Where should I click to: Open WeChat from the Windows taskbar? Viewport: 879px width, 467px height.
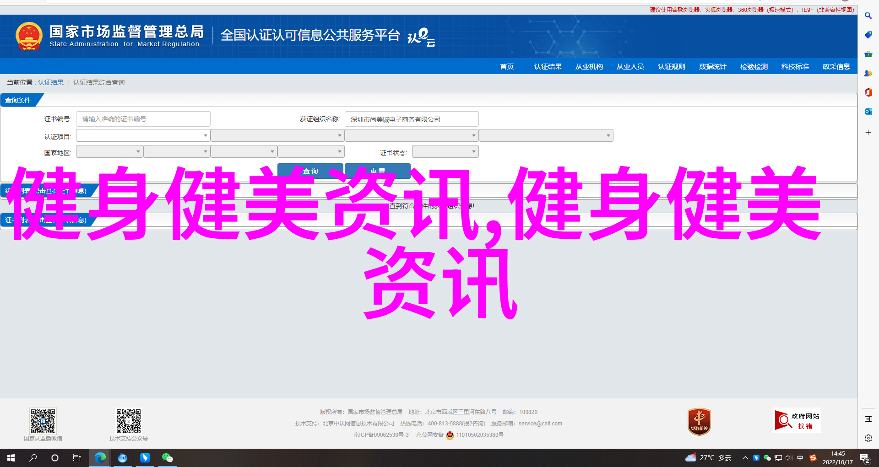tap(167, 457)
